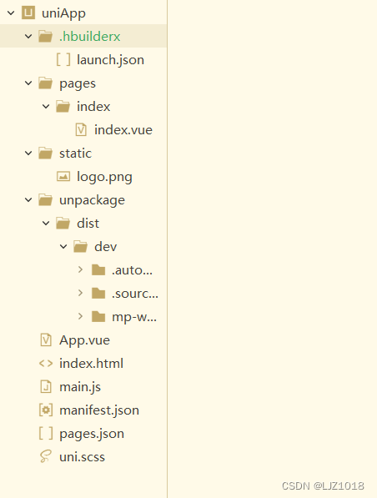The image size is (377, 498).
Task: Collapse the unpackage folder chevron
Action: click(28, 200)
